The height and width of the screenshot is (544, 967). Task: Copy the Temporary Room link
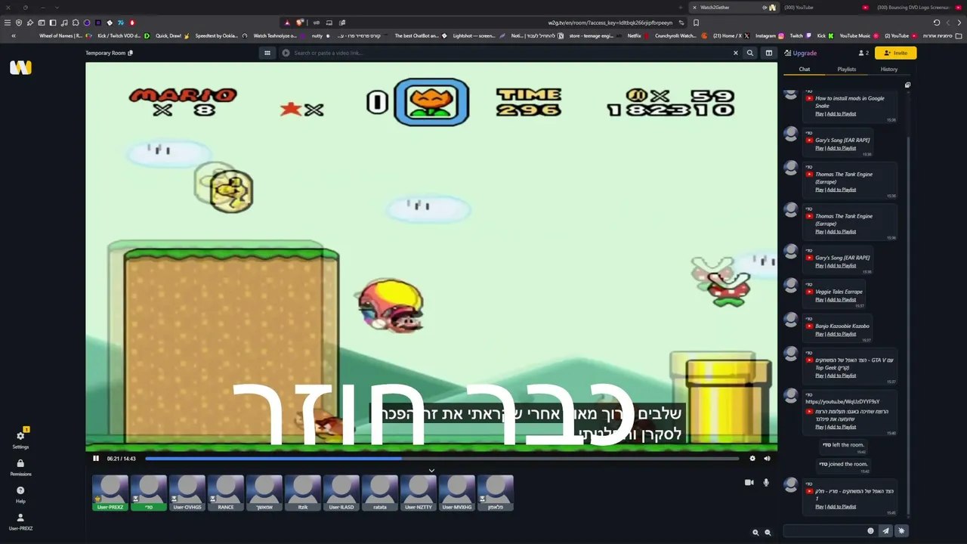pos(131,53)
